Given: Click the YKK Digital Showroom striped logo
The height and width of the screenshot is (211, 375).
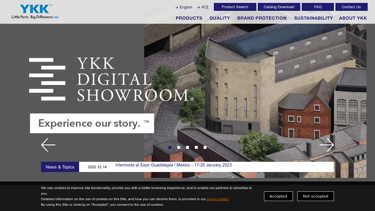Looking at the screenshot, I should (x=47, y=79).
